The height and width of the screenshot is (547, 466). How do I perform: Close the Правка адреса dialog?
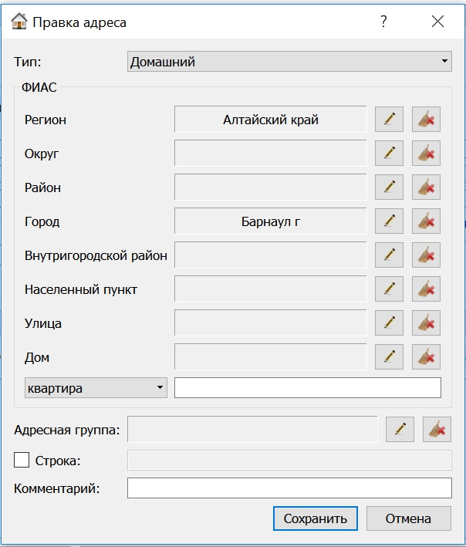437,22
